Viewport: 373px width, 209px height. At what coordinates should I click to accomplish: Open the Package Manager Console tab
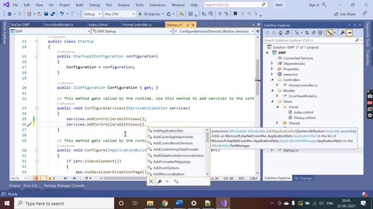click(x=64, y=186)
